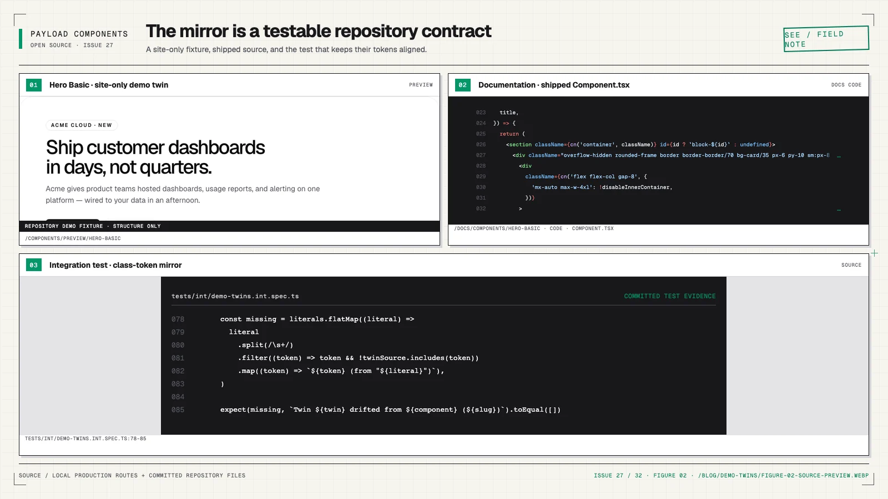
Task: Click the '.map((token)' code on line 082
Action: tap(341, 371)
